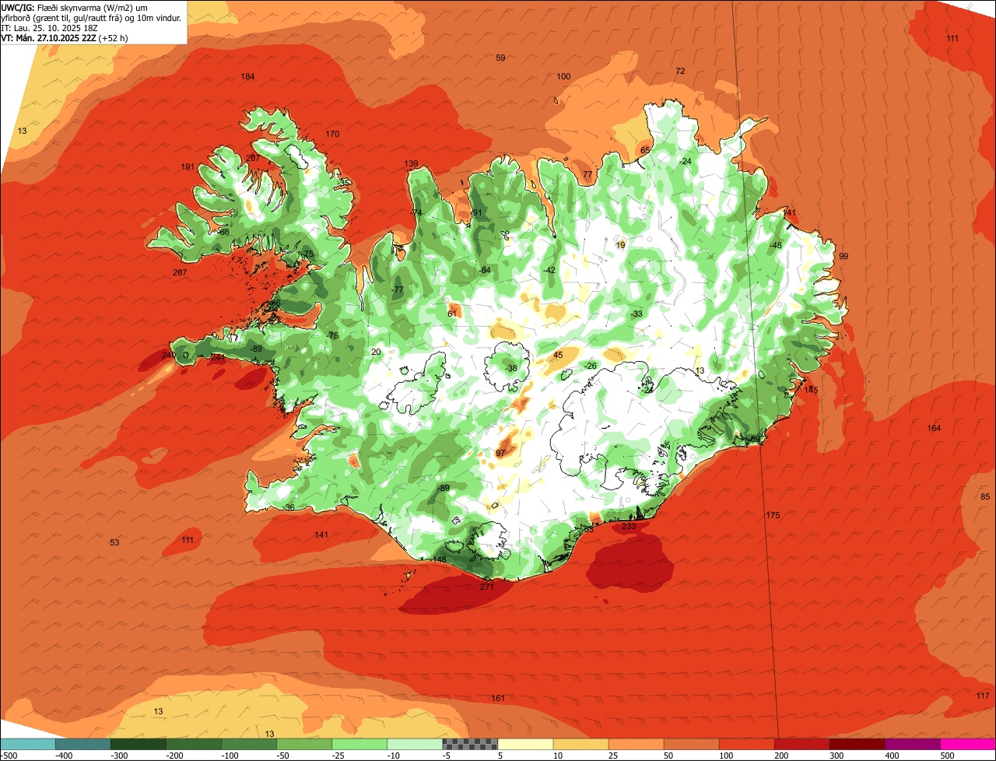The image size is (996, 761).
Task: Click the valid time 'VT: Mán. 27.10.2025 22Z (+52 h)'
Action: coord(65,37)
